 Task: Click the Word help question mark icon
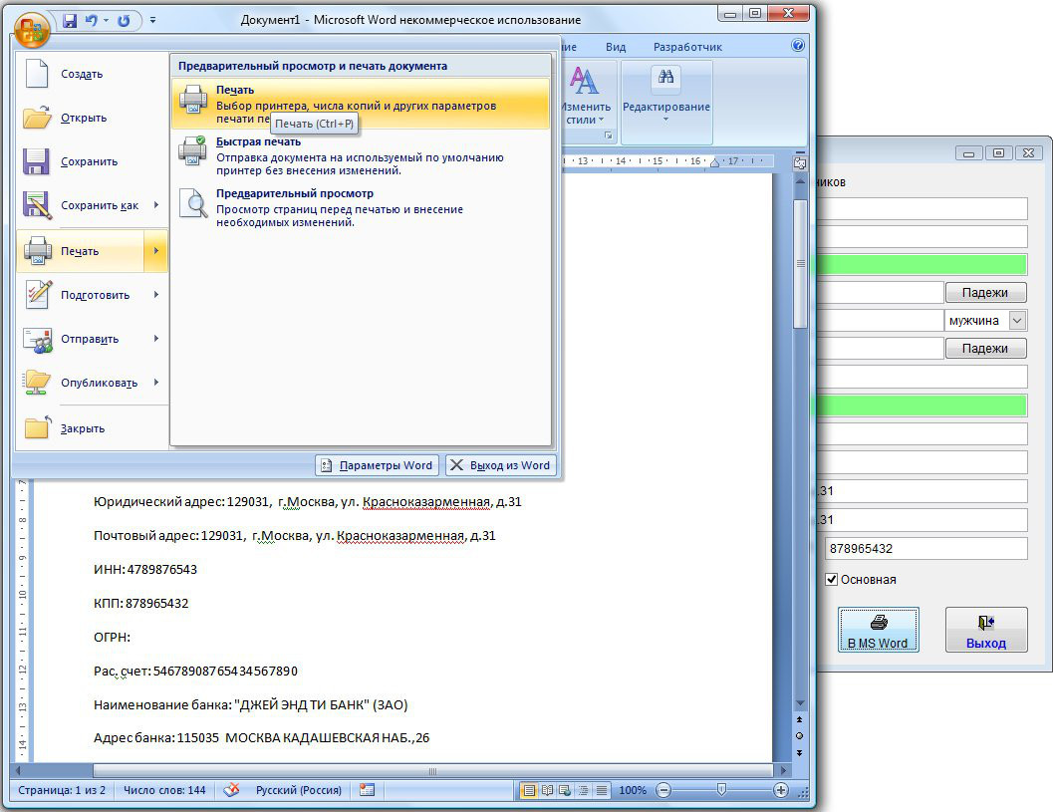coord(798,46)
